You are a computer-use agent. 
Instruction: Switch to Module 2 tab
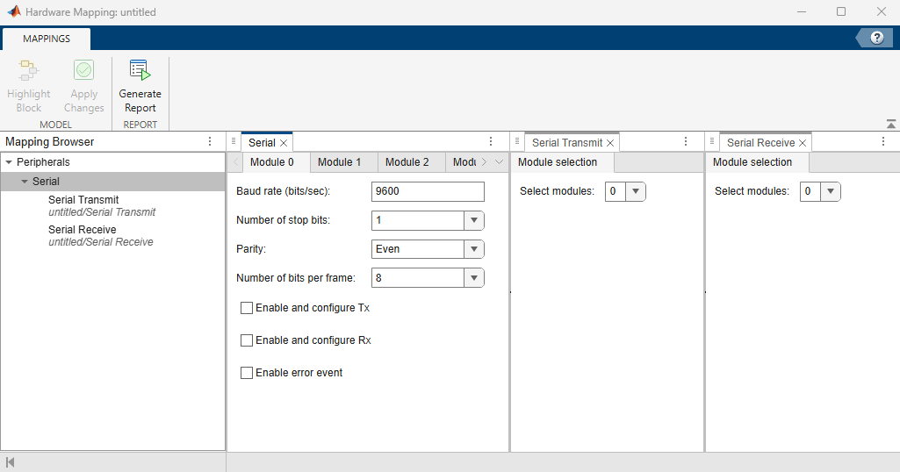tap(412, 162)
